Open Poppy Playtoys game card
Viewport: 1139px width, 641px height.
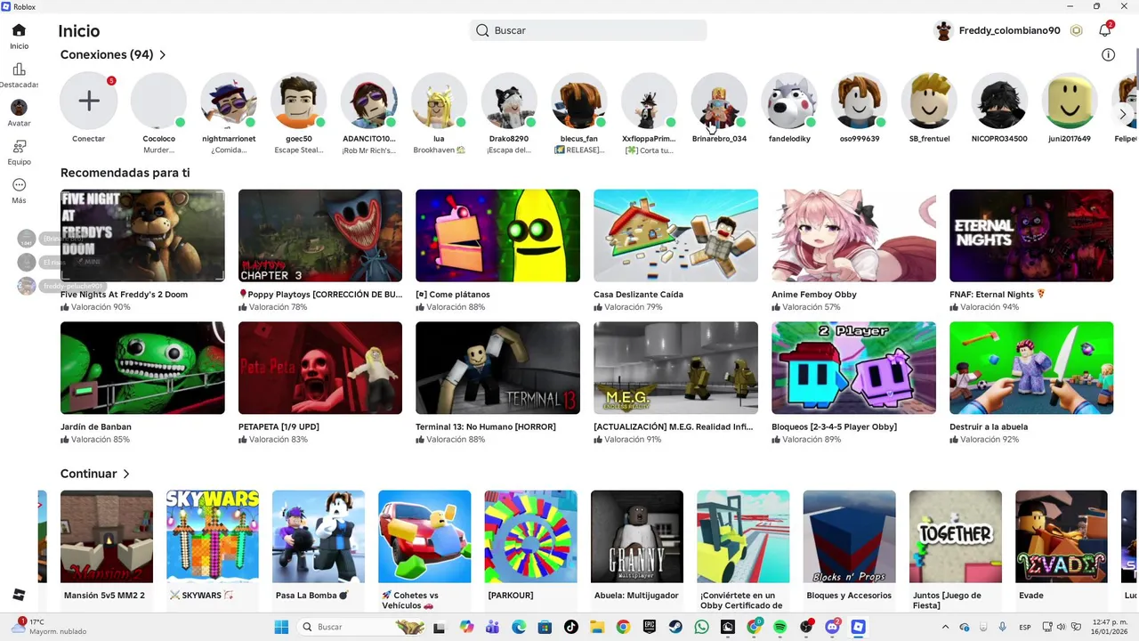click(x=320, y=250)
